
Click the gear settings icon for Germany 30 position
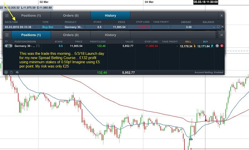(217, 46)
